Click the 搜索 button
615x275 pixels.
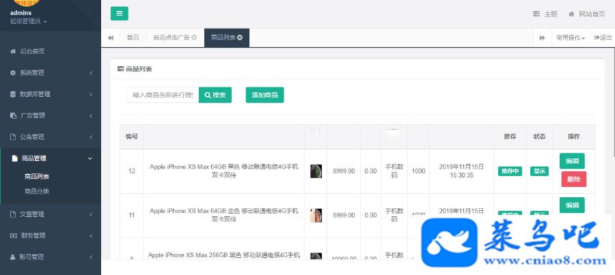point(215,95)
